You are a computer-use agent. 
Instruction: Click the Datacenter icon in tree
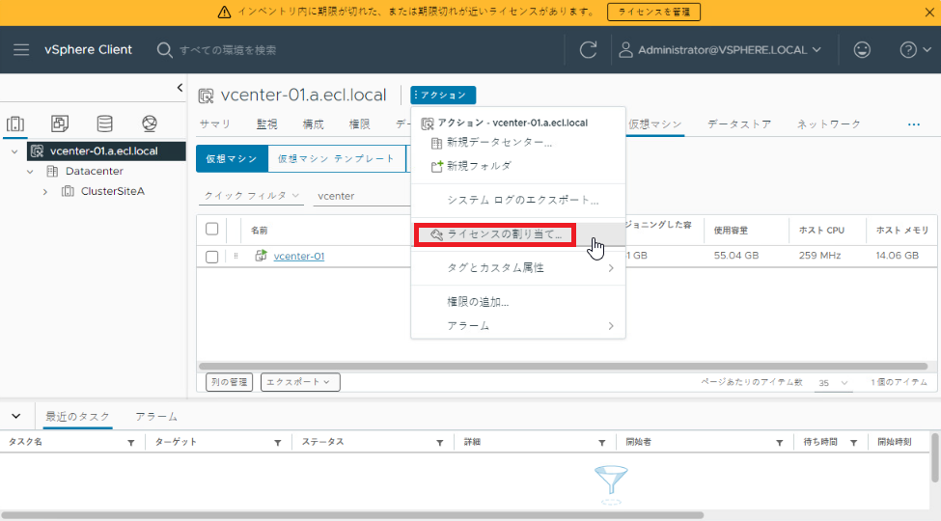52,171
